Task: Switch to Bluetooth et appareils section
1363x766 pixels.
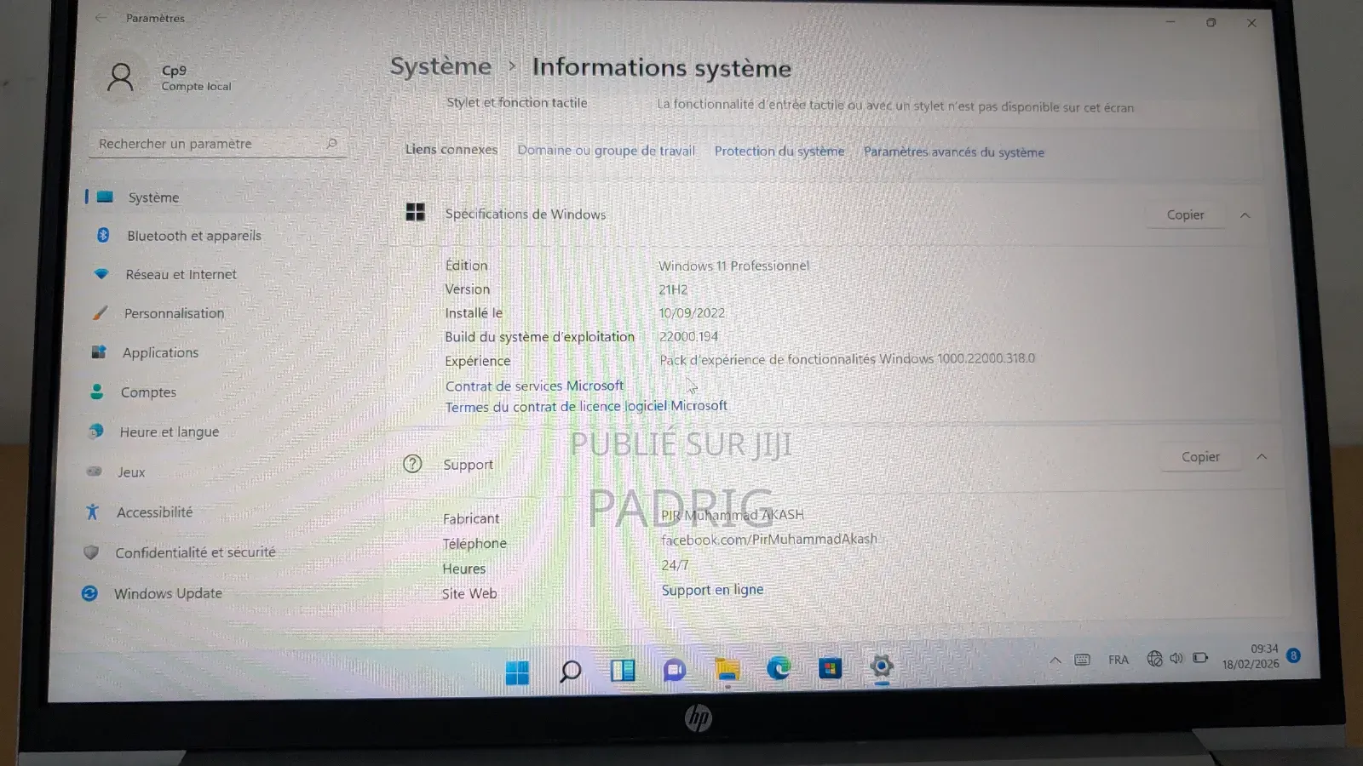Action: tap(193, 236)
